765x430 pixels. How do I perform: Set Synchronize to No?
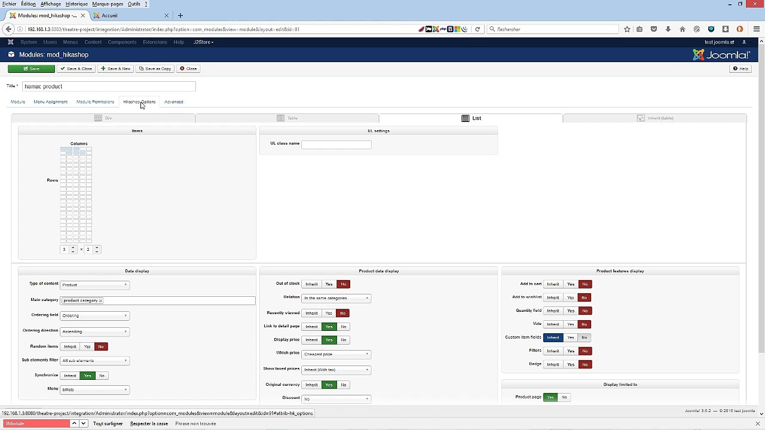tap(102, 376)
